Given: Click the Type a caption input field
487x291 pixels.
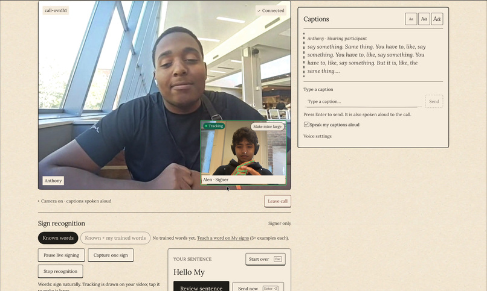Looking at the screenshot, I should (x=363, y=102).
